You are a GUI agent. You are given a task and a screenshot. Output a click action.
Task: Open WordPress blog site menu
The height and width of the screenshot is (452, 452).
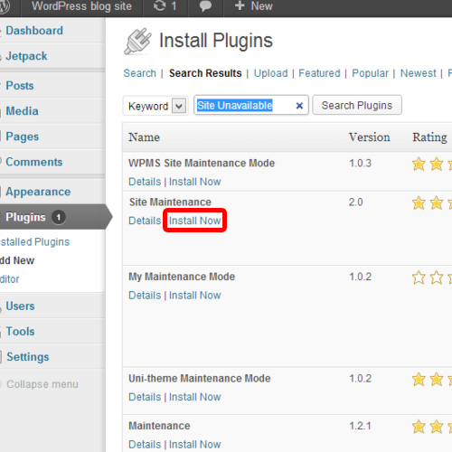[x=81, y=6]
